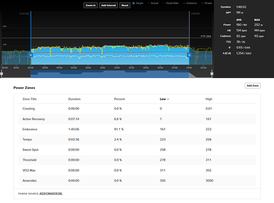Click Tempo percent 2.4 %
Viewport: 274px width, 203px height.
pos(118,140)
